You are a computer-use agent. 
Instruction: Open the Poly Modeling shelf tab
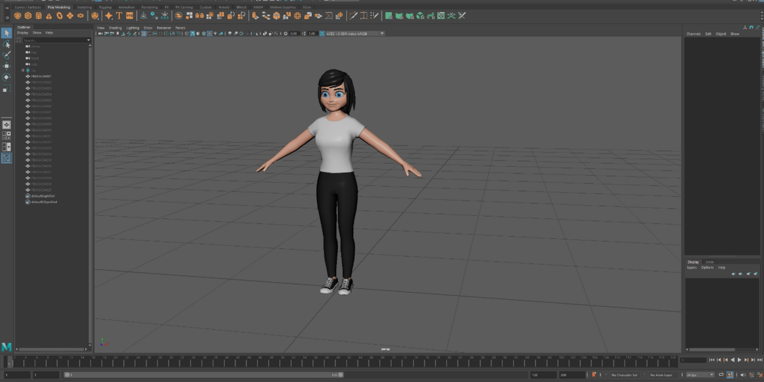59,7
